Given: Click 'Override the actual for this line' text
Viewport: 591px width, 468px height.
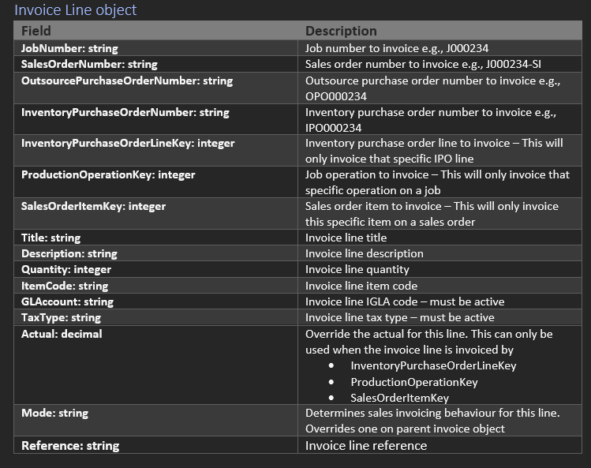Looking at the screenshot, I should pos(386,334).
